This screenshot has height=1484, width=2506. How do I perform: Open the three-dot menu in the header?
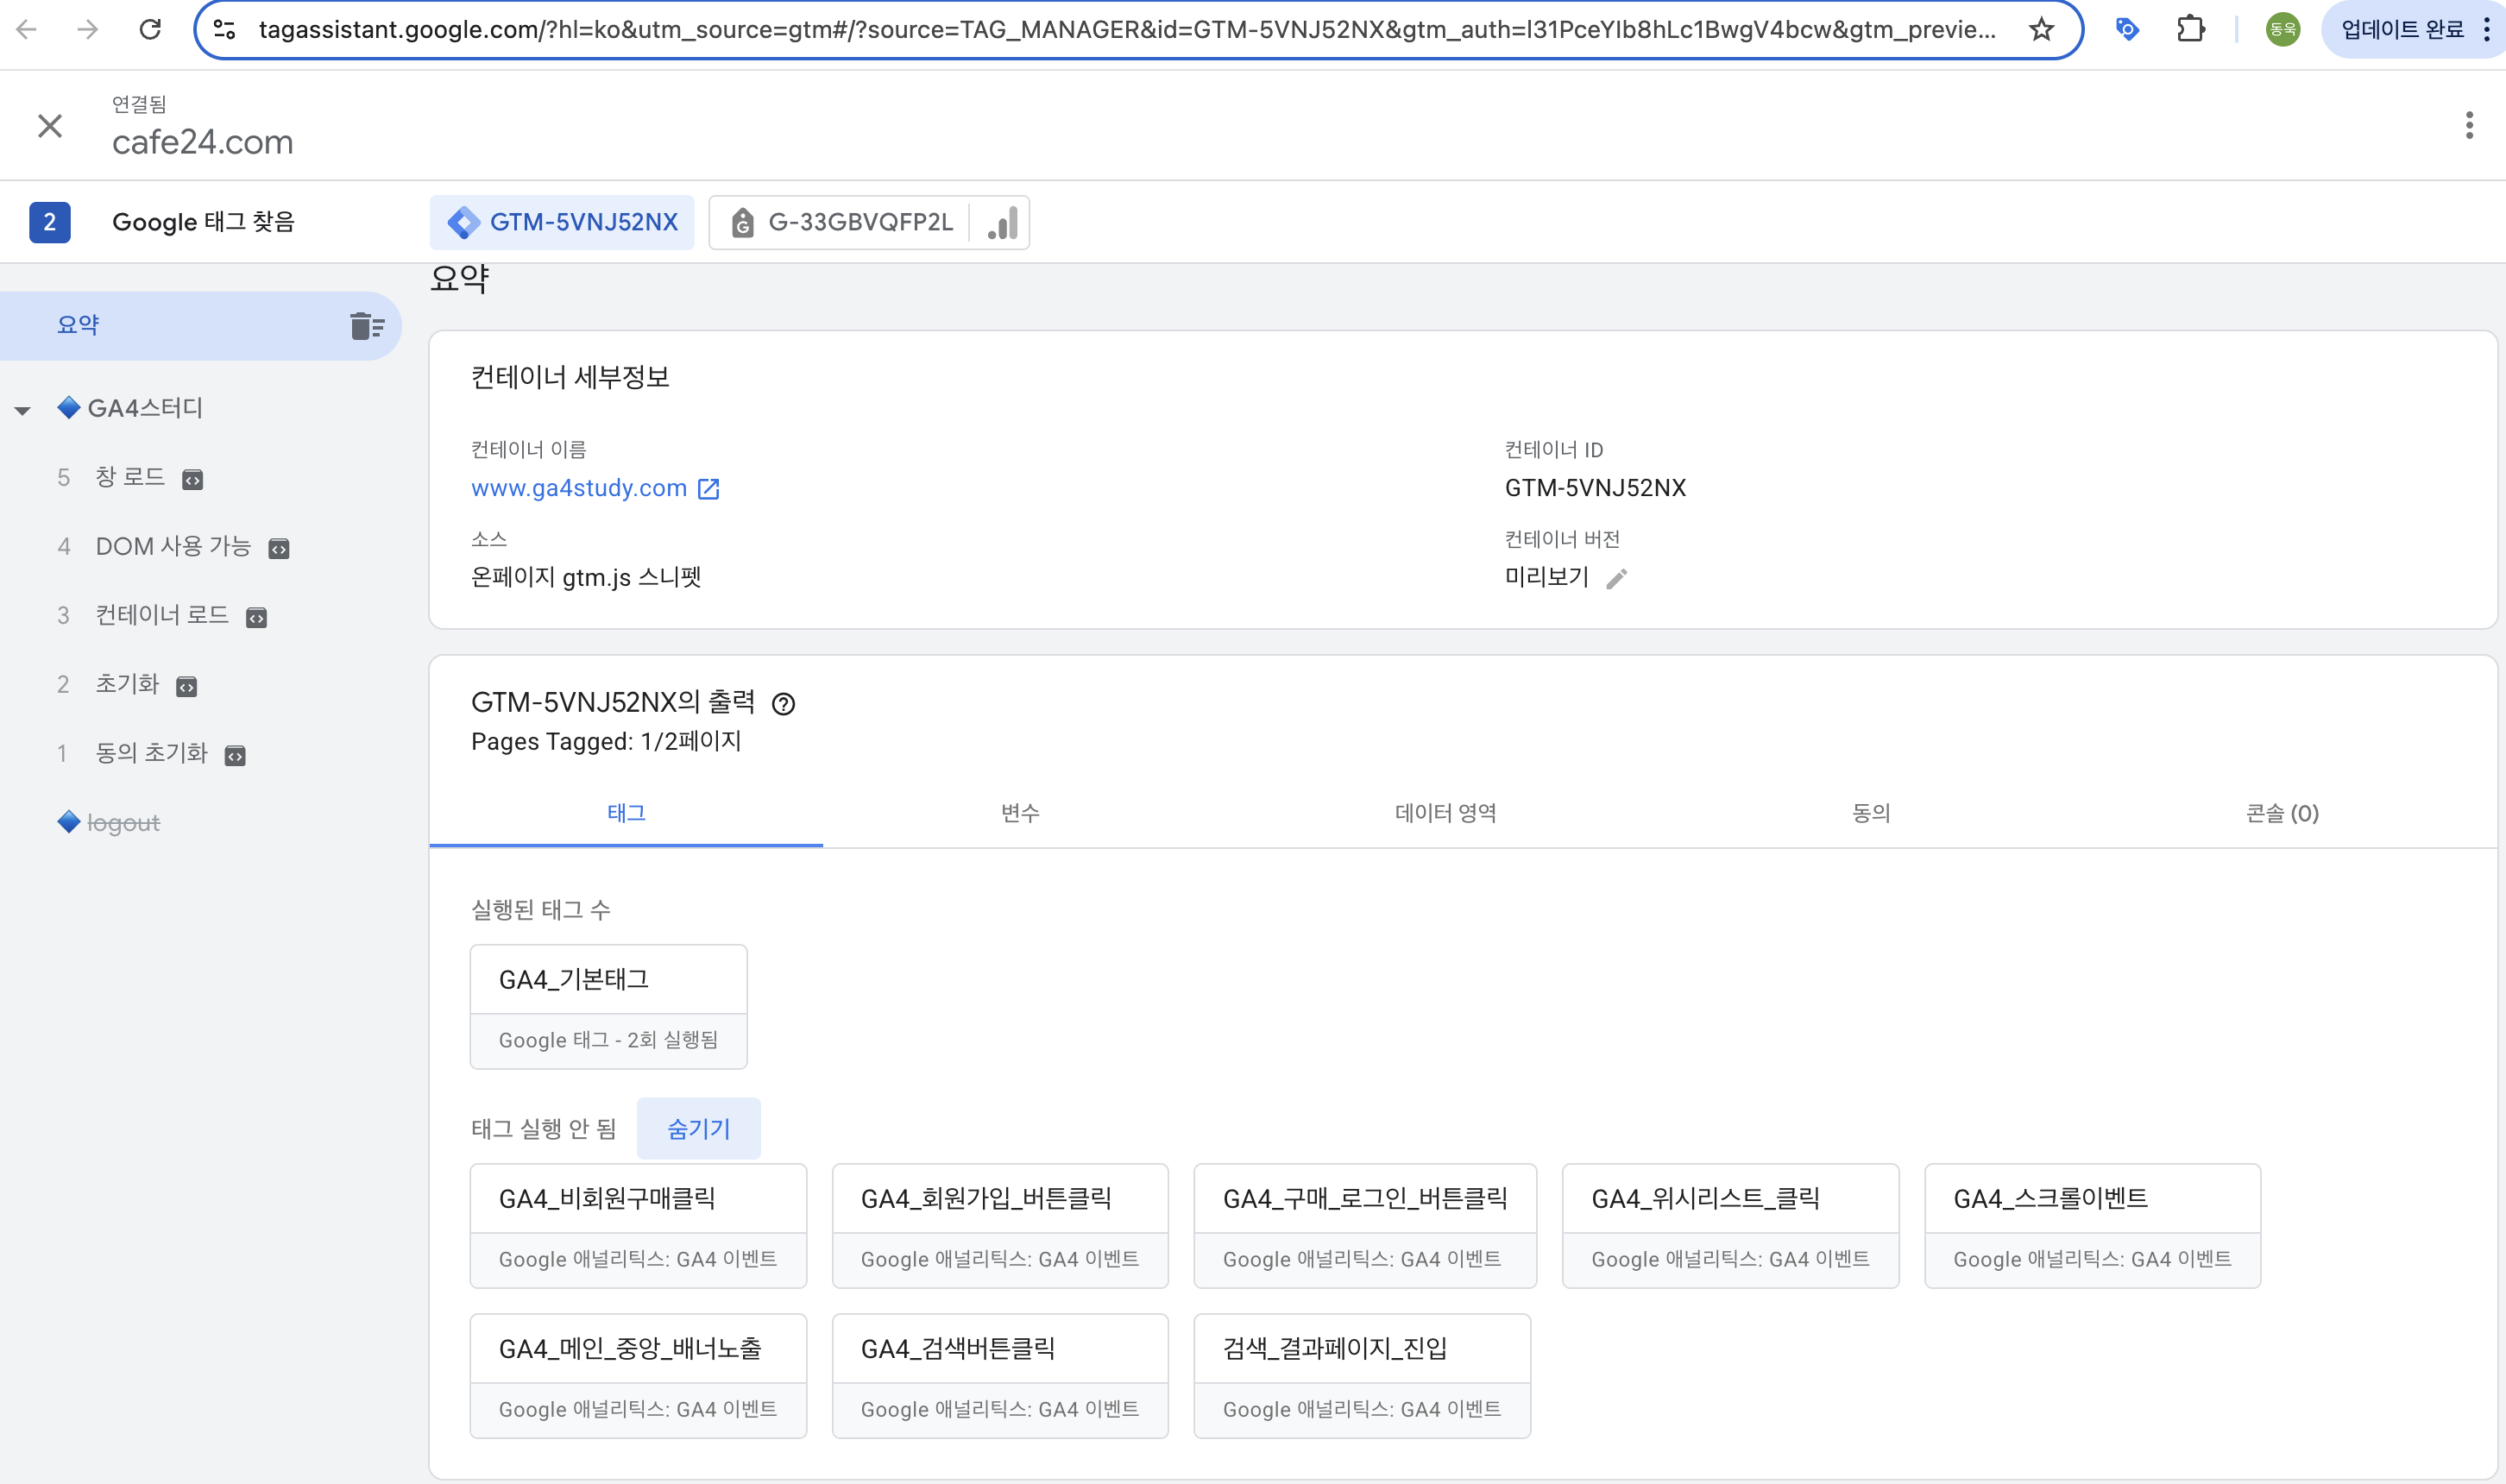(x=2468, y=125)
